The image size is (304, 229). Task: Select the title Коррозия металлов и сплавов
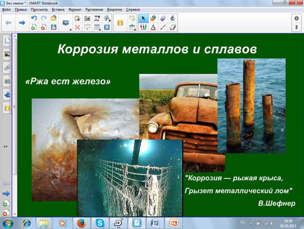coord(157,49)
